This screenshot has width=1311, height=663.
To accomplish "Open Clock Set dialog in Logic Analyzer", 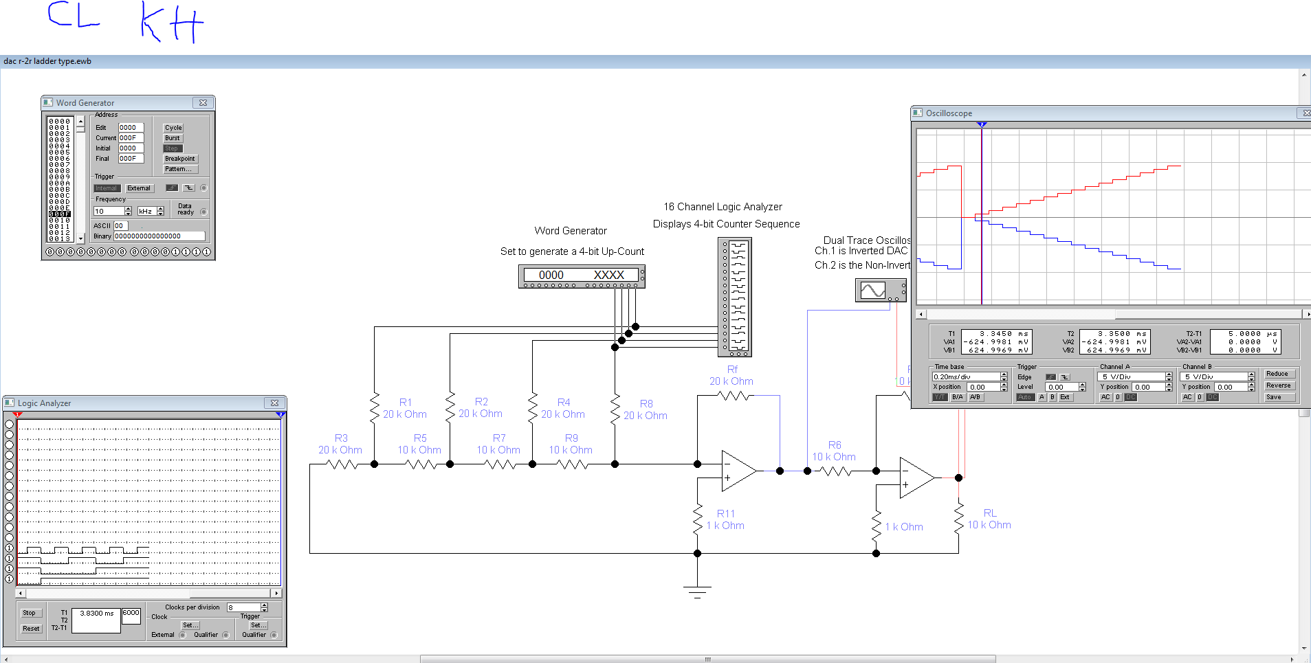I will [x=190, y=625].
